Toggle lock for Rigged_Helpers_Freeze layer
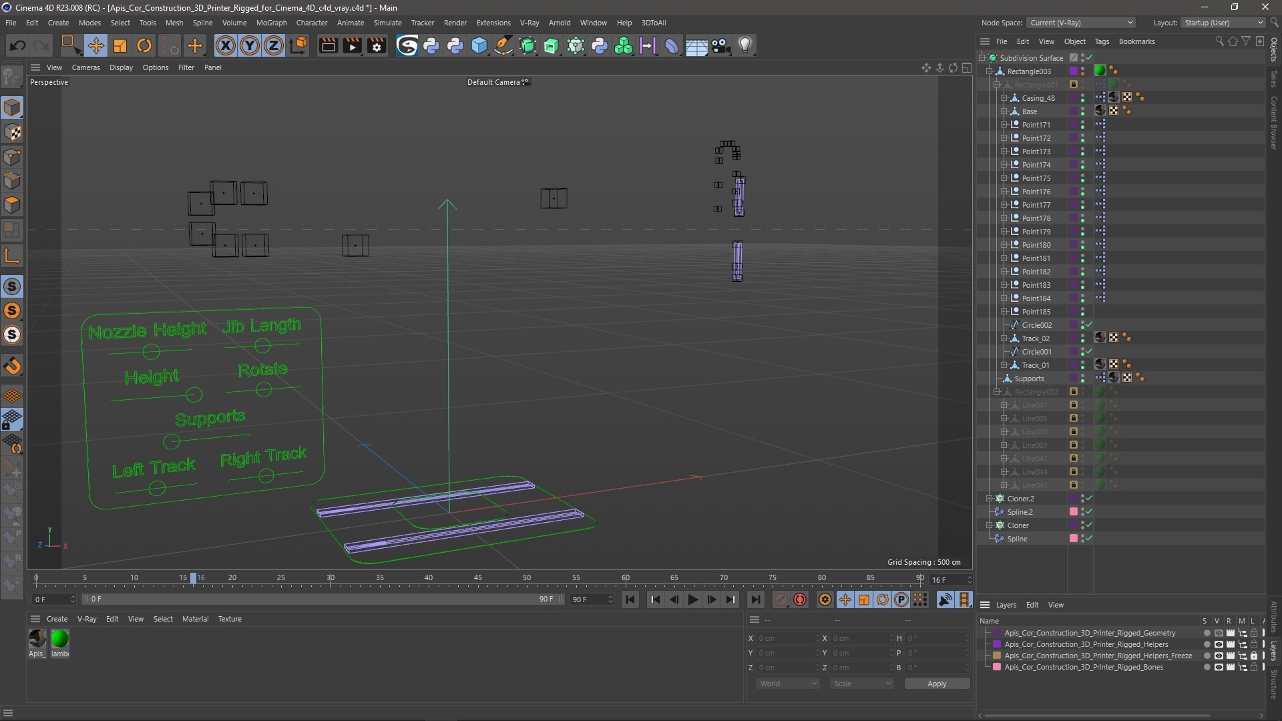1282x721 pixels. [x=1254, y=656]
